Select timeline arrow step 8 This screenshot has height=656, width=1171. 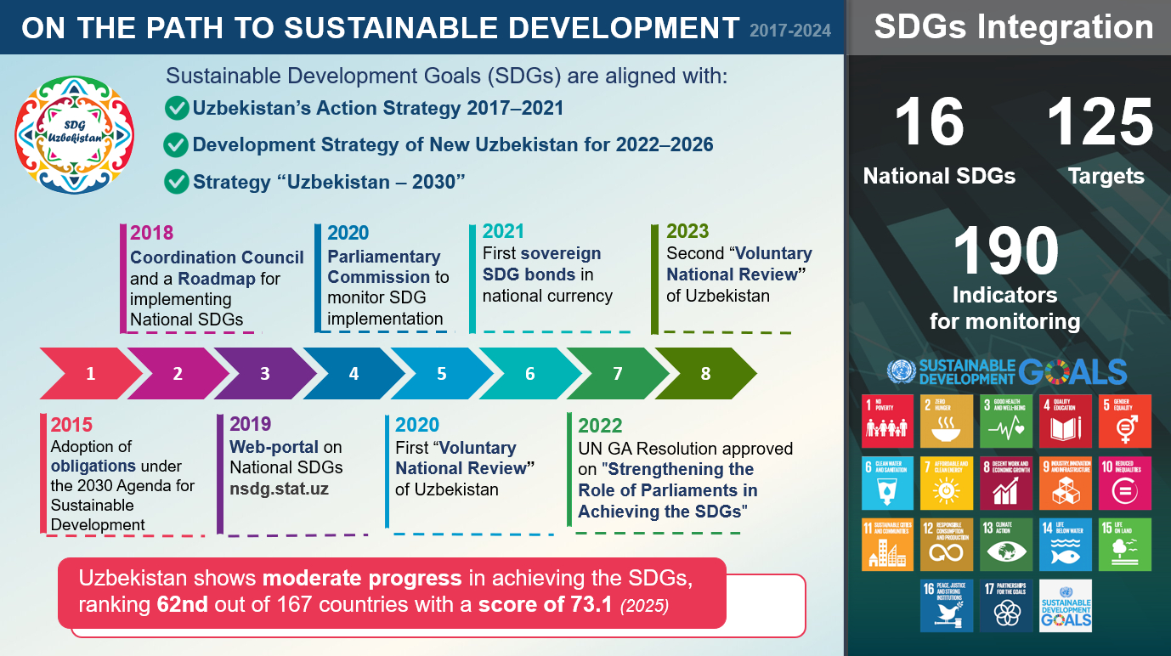[705, 374]
